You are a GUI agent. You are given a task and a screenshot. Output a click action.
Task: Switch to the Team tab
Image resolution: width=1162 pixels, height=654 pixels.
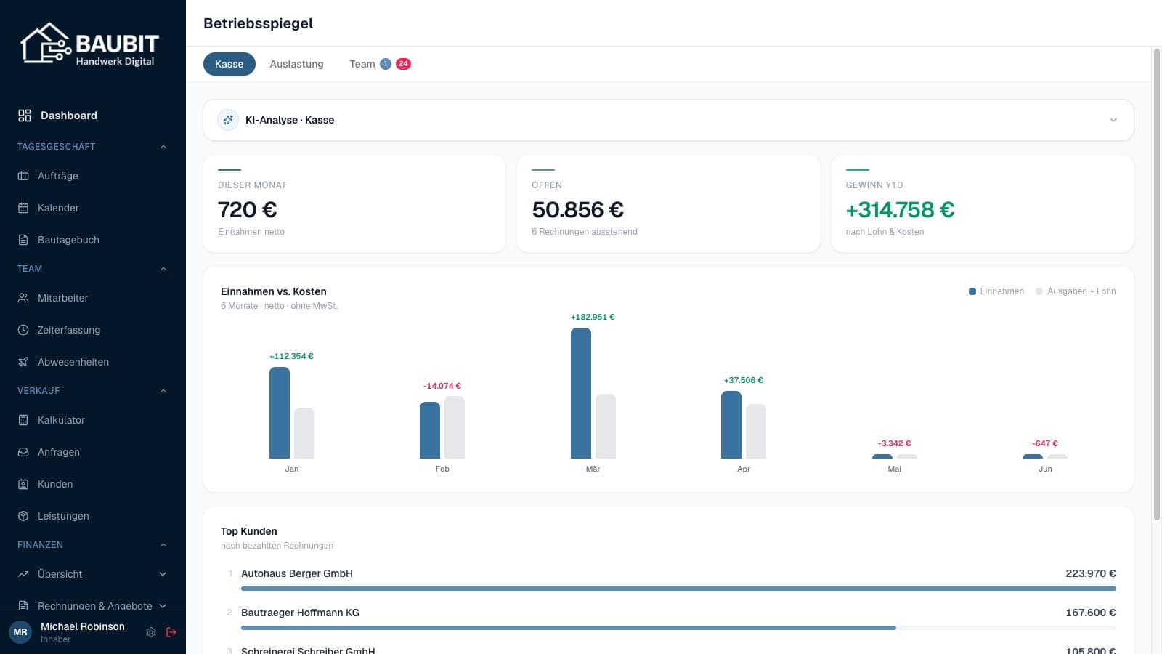click(380, 64)
